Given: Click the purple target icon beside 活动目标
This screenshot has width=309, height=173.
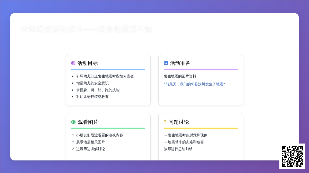Looking at the screenshot, I should (73, 63).
